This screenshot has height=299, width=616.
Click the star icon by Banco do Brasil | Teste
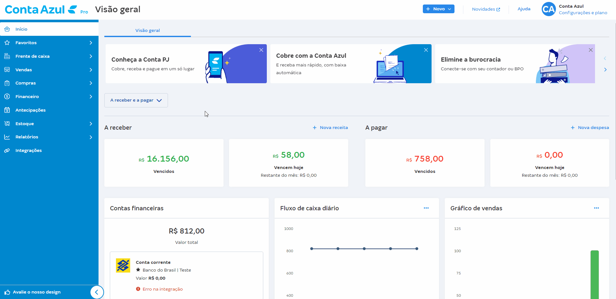(138, 270)
